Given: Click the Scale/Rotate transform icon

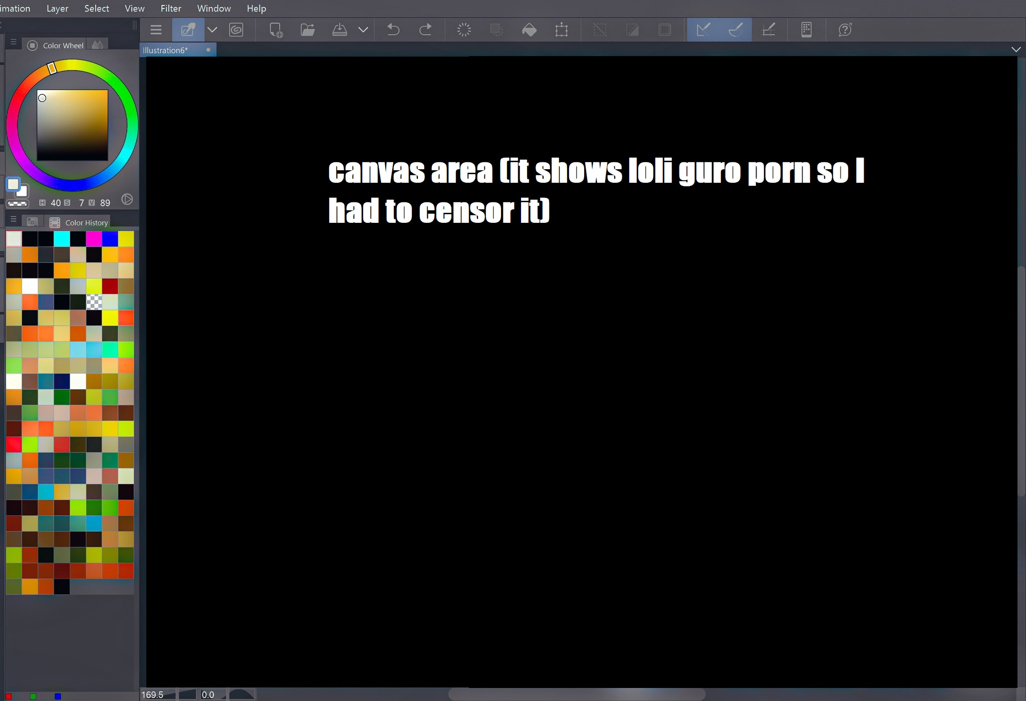Looking at the screenshot, I should pos(562,30).
